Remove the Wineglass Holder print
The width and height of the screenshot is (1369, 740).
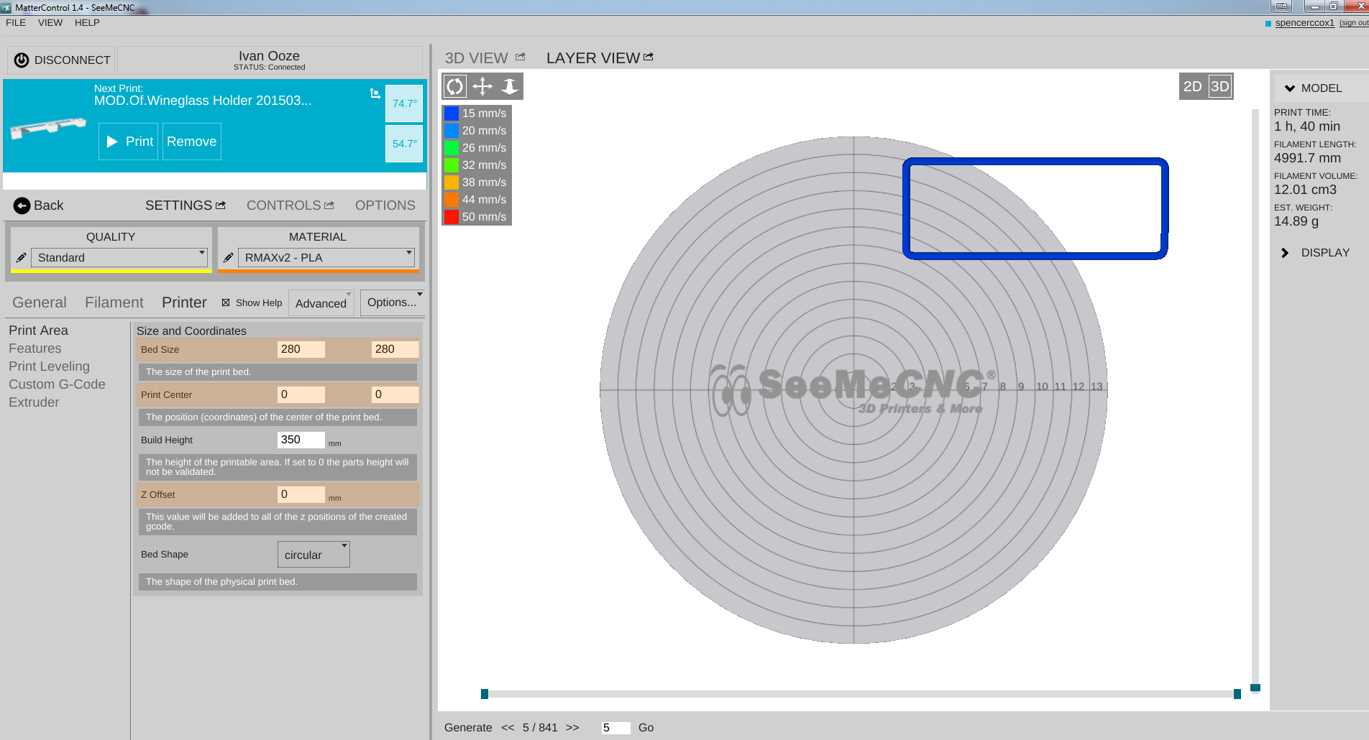[x=191, y=142]
